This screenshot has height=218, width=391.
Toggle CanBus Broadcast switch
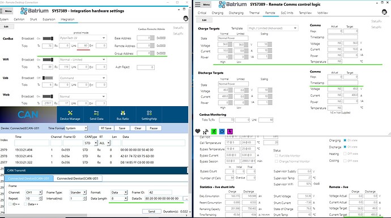tap(48, 38)
